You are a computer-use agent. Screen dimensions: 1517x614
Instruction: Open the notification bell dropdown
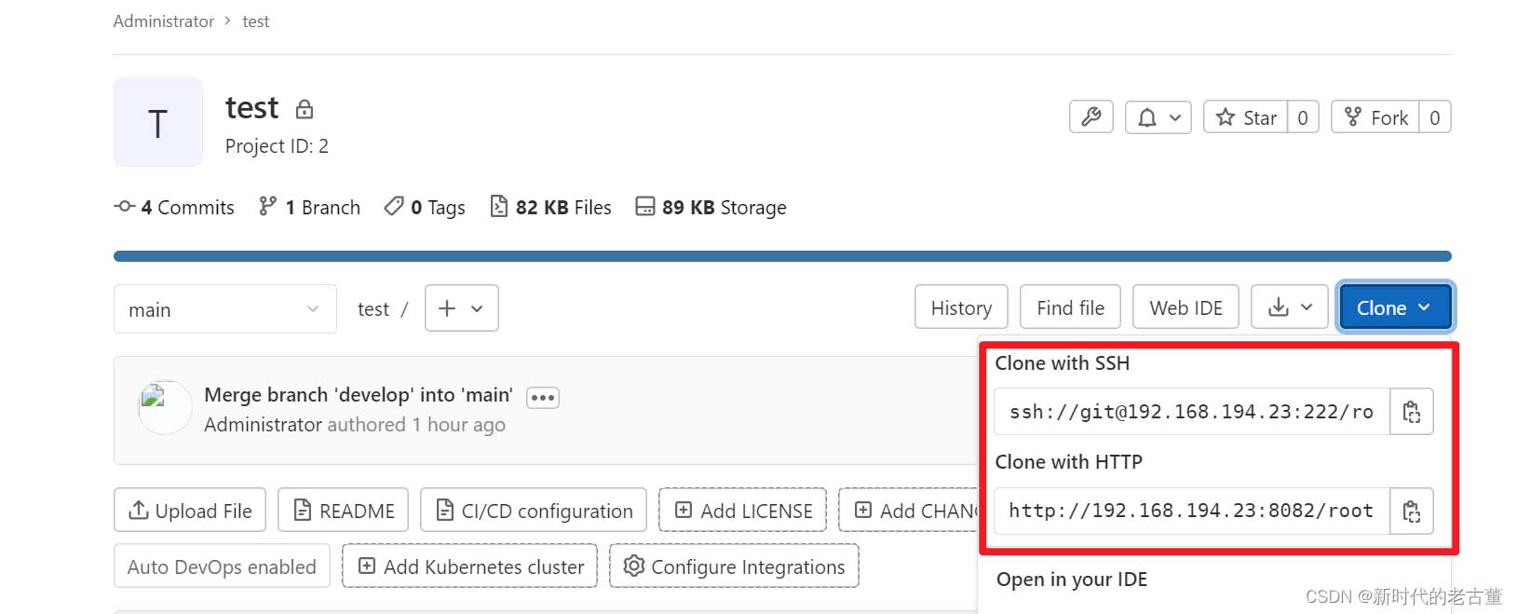pos(1158,117)
